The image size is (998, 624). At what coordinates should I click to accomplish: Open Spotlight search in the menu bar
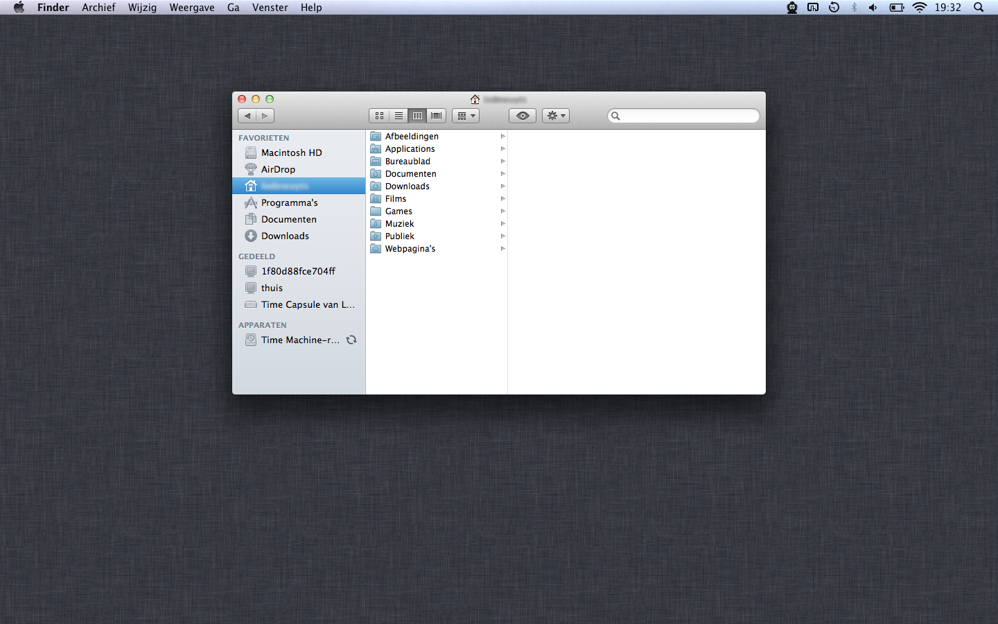979,8
